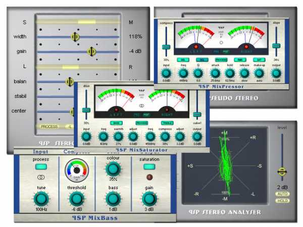Click the 2 dB level value in Stereo Analyser
The width and height of the screenshot is (303, 227).
(x=282, y=187)
